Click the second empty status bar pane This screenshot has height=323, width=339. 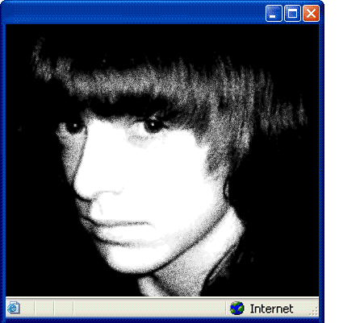[x=64, y=309]
